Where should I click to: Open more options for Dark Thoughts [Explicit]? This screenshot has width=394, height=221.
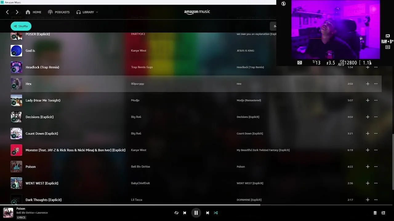click(376, 200)
